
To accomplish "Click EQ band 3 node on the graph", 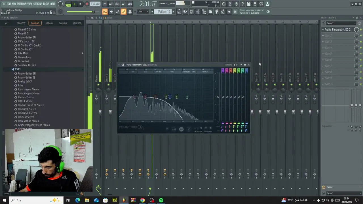I will (156, 97).
